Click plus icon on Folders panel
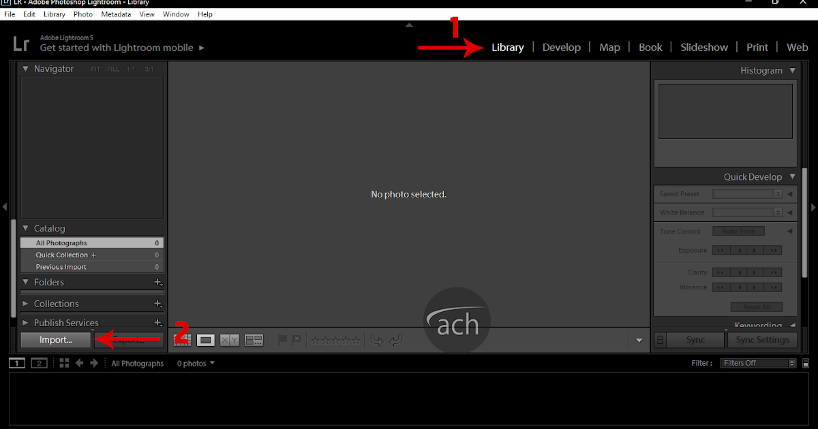The width and height of the screenshot is (818, 429). pyautogui.click(x=157, y=282)
